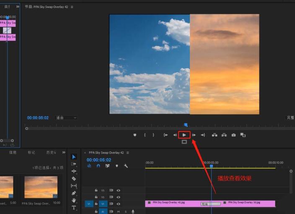Click the Export Frame camera icon
The image size is (295, 214).
[x=233, y=135]
